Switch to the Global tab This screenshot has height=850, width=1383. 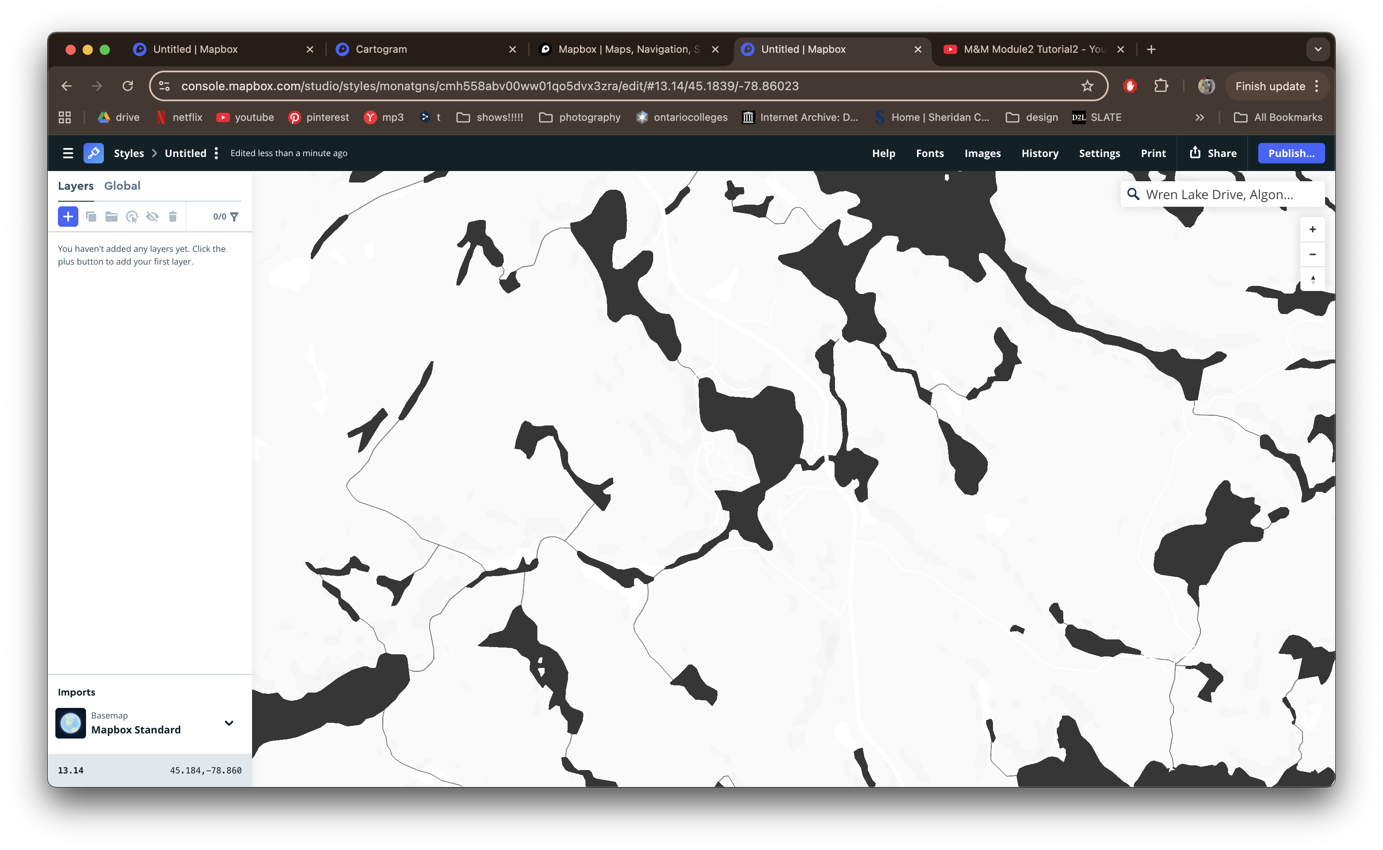(122, 185)
